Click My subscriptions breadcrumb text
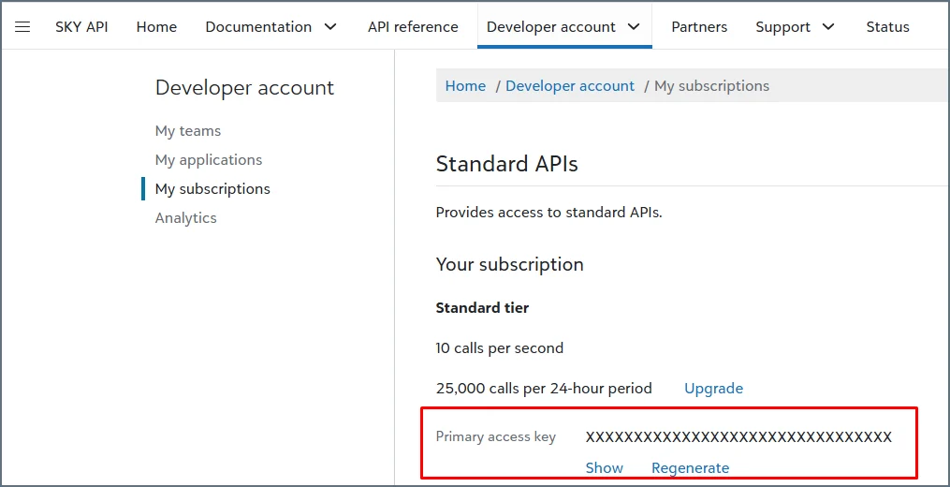Screen dimensions: 950x487 [x=712, y=86]
